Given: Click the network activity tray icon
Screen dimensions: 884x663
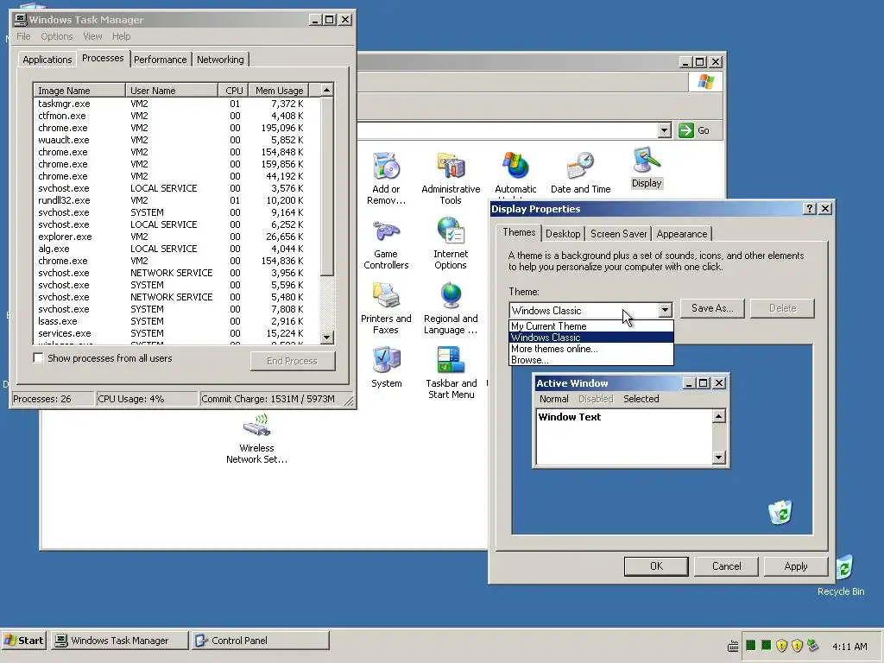Looking at the screenshot, I should [812, 645].
